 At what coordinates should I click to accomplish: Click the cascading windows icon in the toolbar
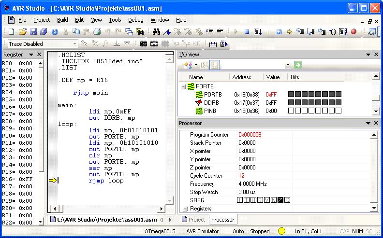(x=129, y=31)
